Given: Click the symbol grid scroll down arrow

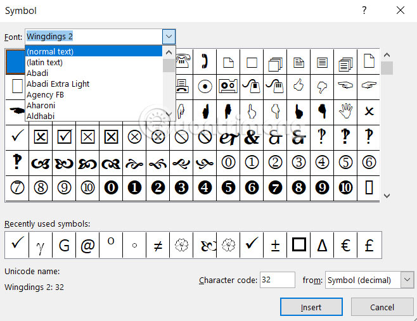Looking at the screenshot, I should 387,196.
